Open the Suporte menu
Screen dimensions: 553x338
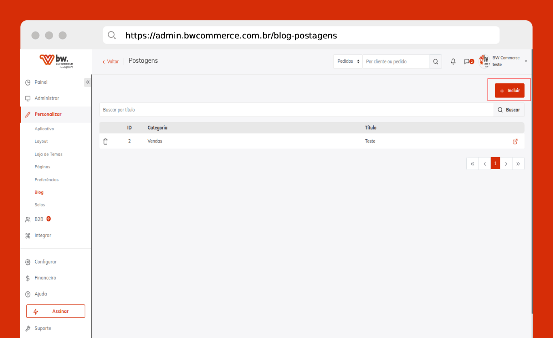pos(43,328)
